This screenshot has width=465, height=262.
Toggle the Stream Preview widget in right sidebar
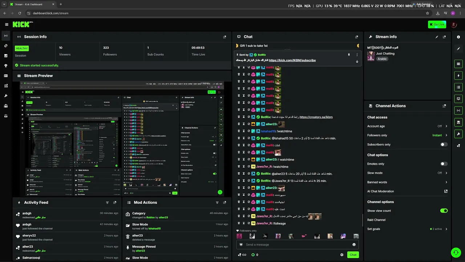458,64
